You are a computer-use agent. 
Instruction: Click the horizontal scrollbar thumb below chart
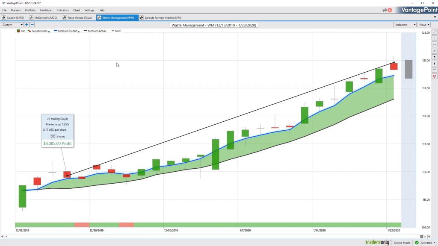[x=421, y=237]
